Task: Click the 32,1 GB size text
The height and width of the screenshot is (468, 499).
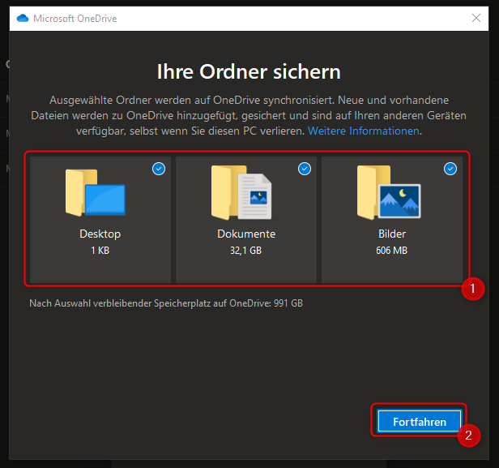Action: (x=246, y=251)
